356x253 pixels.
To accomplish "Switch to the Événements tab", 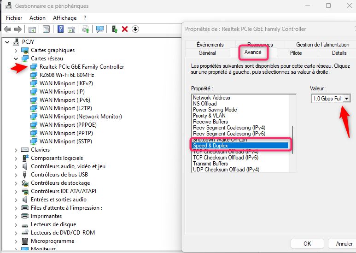I will point(210,45).
